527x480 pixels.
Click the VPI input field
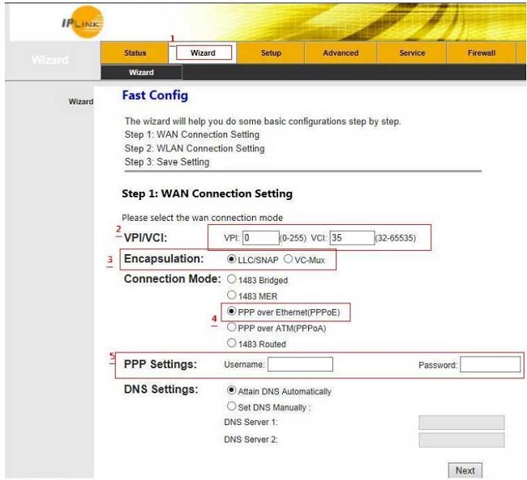(259, 238)
